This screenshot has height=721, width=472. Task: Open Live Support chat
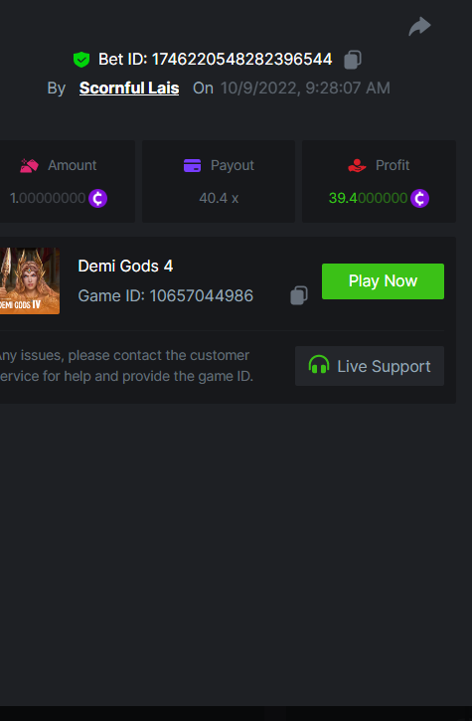370,366
